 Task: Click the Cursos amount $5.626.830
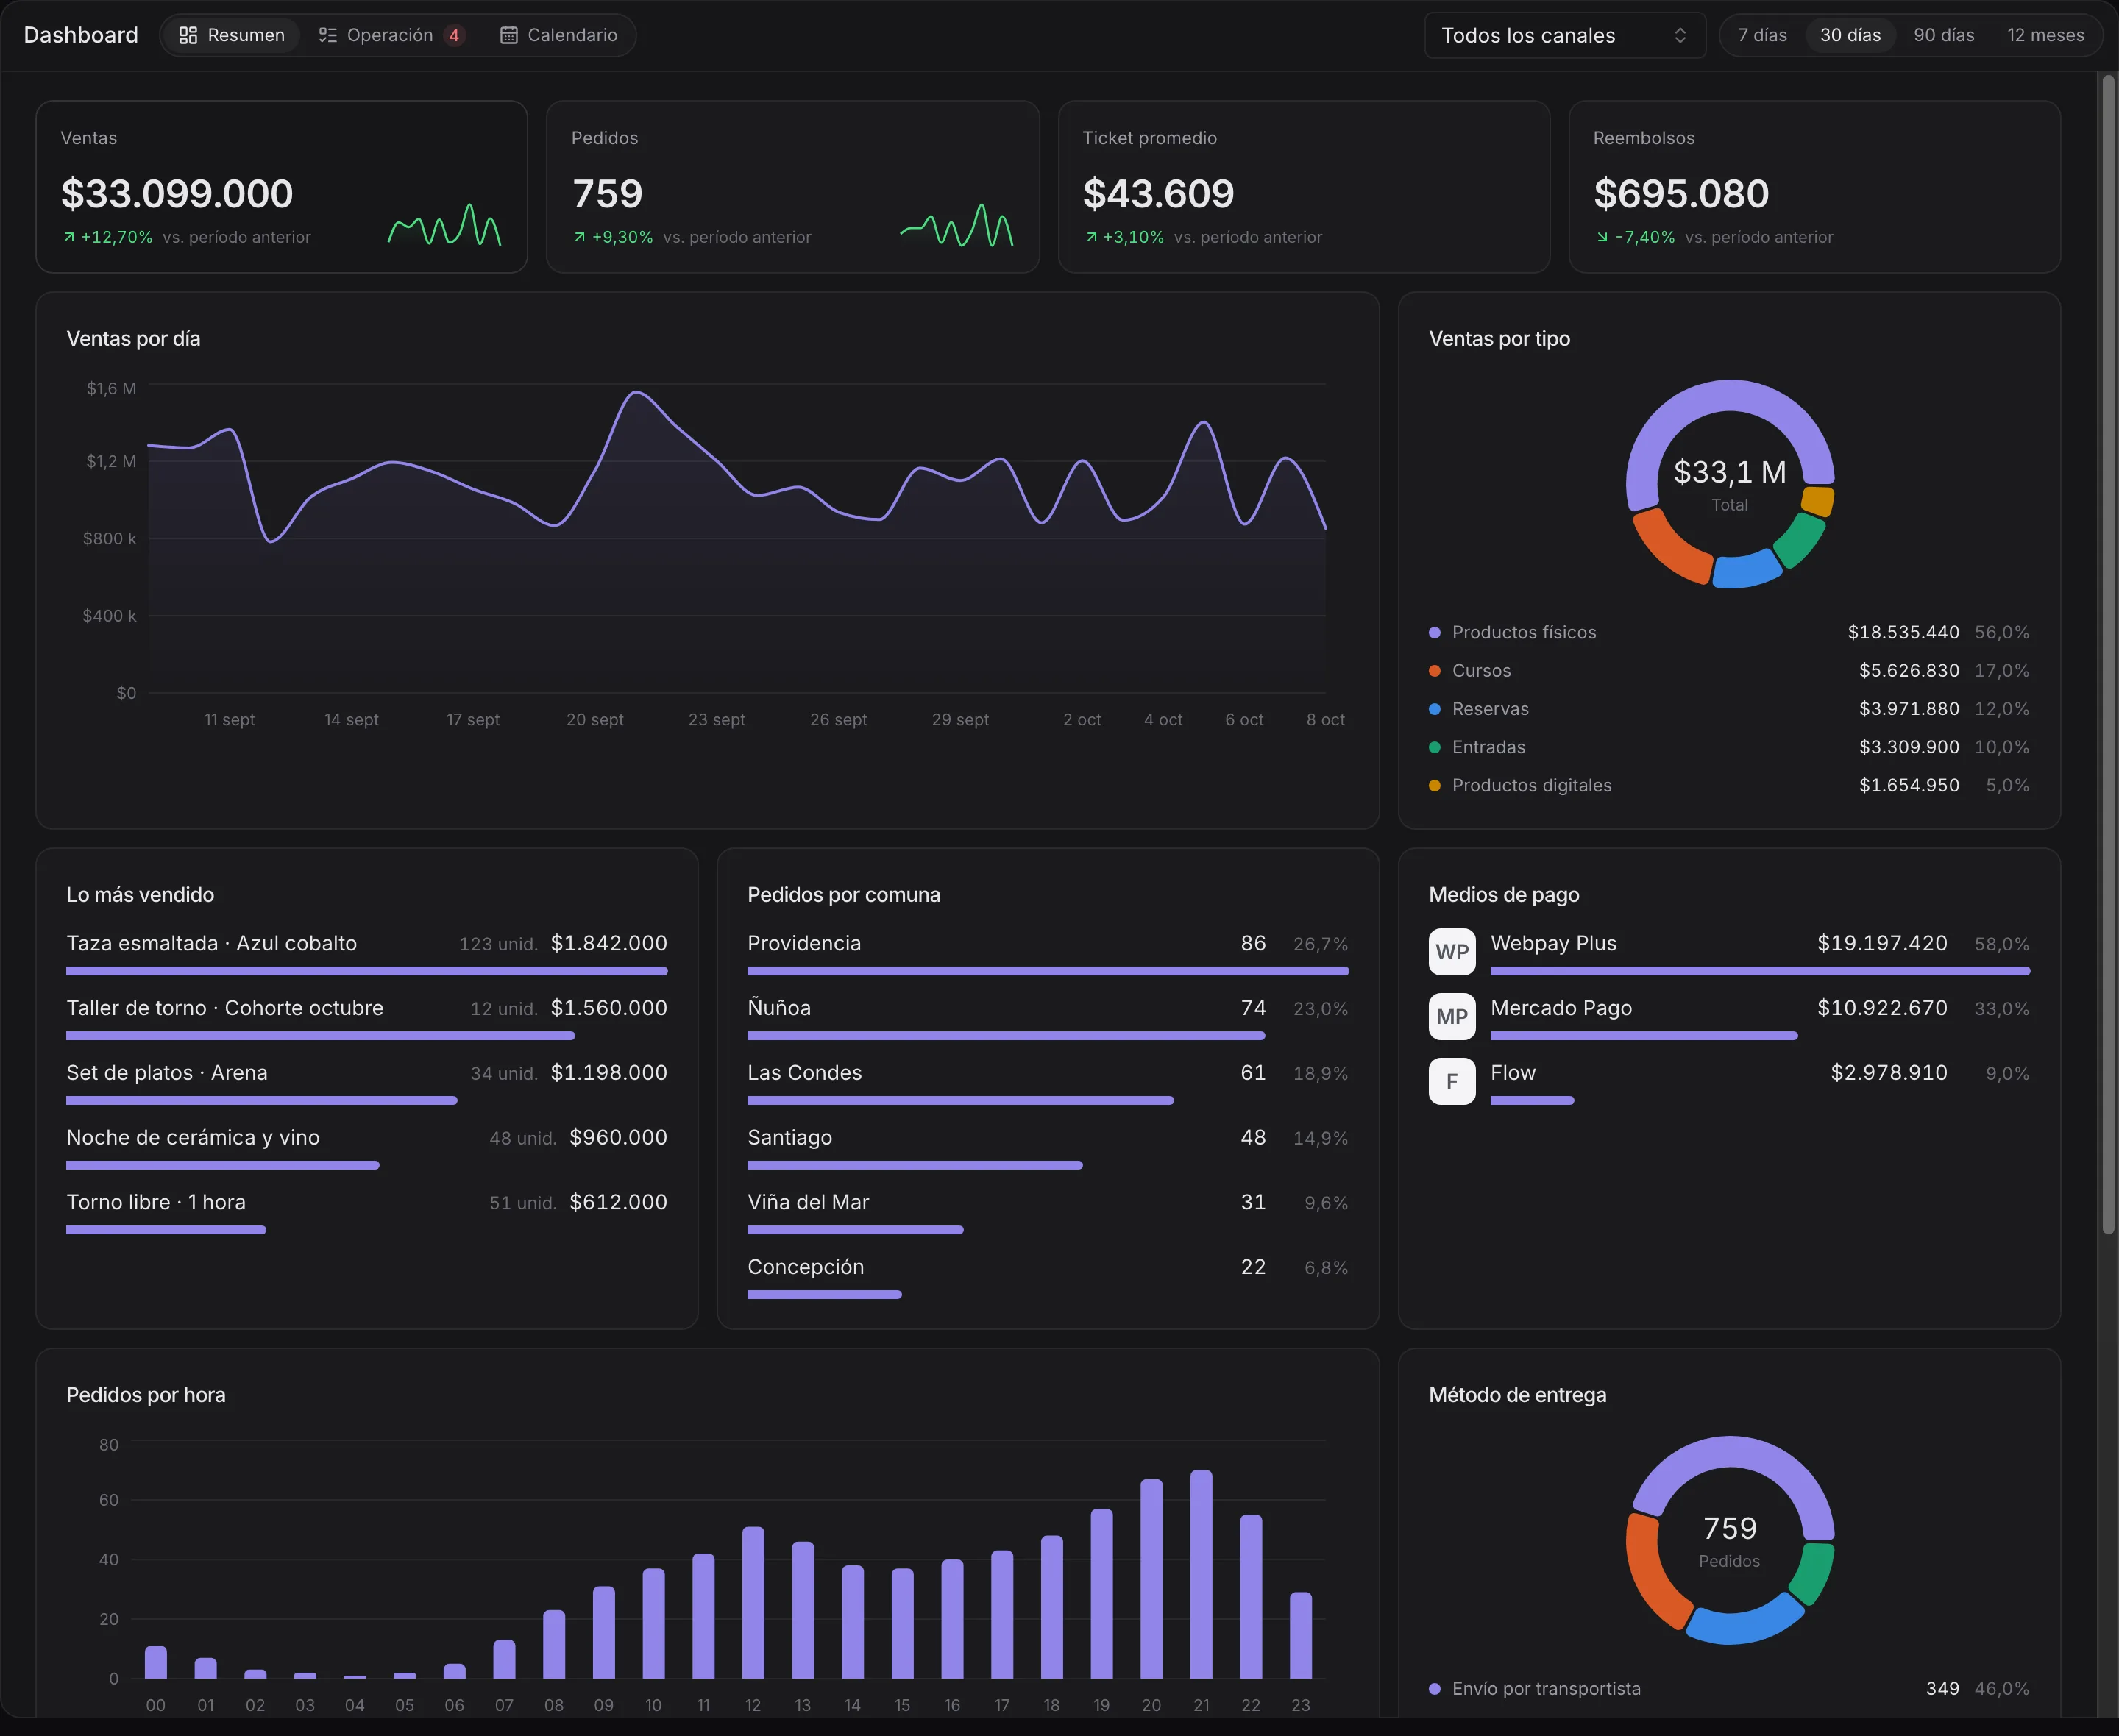click(1909, 671)
